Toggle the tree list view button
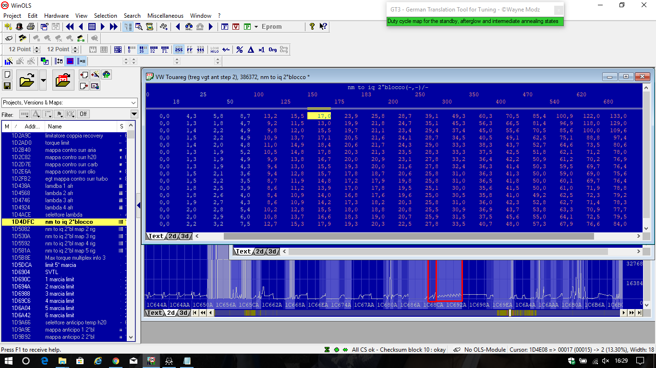The height and width of the screenshot is (368, 656). coord(128,26)
